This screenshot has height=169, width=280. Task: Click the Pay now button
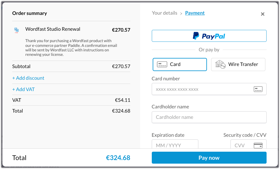[x=209, y=158]
